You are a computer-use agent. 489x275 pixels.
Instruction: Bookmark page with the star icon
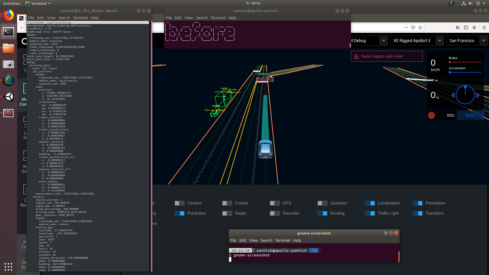420,28
